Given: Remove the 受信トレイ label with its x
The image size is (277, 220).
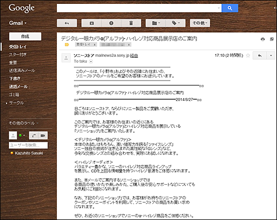Looking at the screenshot, I should coord(94,45).
